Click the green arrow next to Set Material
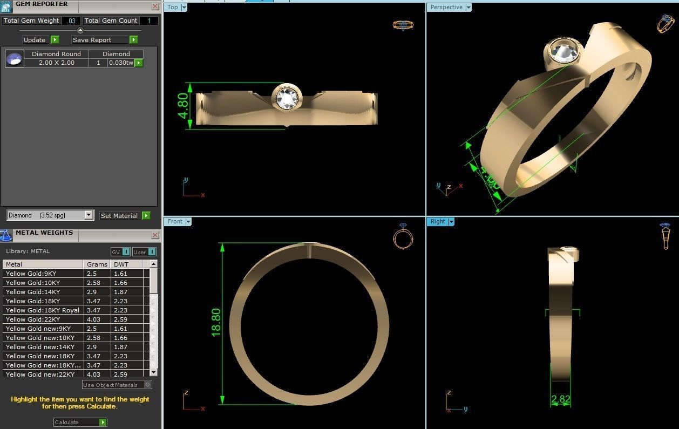The height and width of the screenshot is (429, 679). tap(146, 216)
